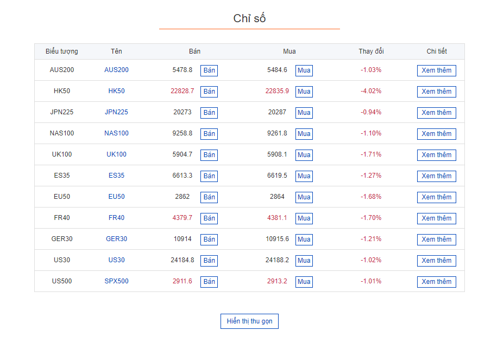Open the GER30 name link
The height and width of the screenshot is (337, 491).
(116, 239)
